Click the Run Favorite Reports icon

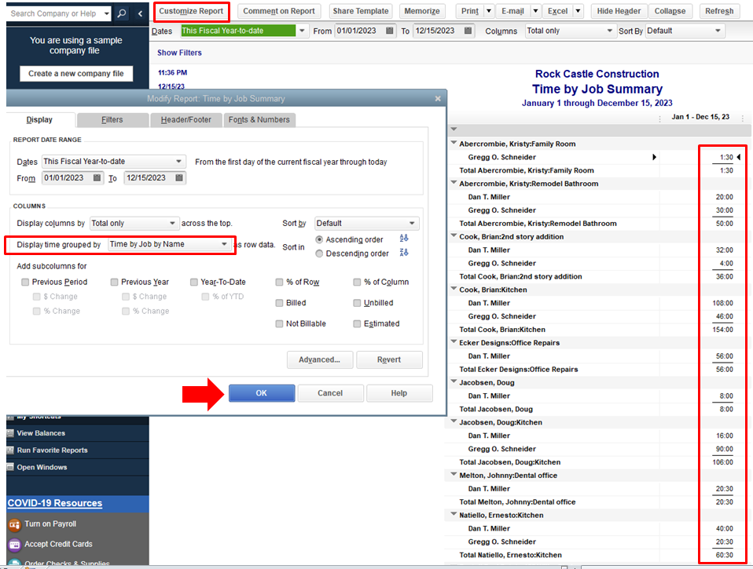click(x=10, y=450)
